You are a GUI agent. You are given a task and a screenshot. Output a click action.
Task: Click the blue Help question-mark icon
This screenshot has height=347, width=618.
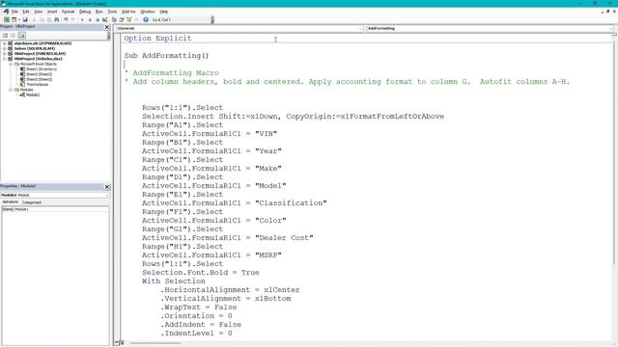(146, 19)
